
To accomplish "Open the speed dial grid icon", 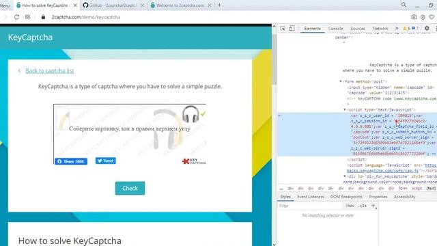I will click(x=27, y=17).
